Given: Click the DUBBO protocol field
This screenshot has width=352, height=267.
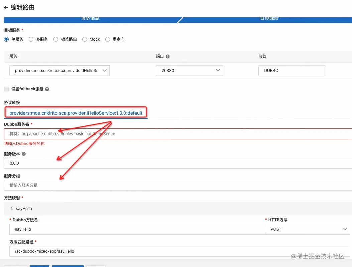Looking at the screenshot, I should [x=291, y=71].
